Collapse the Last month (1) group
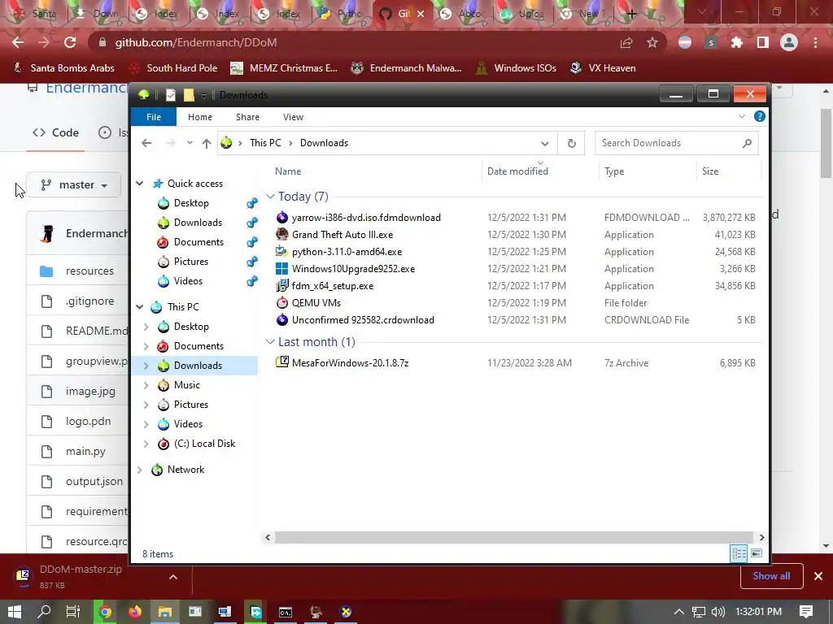 point(270,342)
